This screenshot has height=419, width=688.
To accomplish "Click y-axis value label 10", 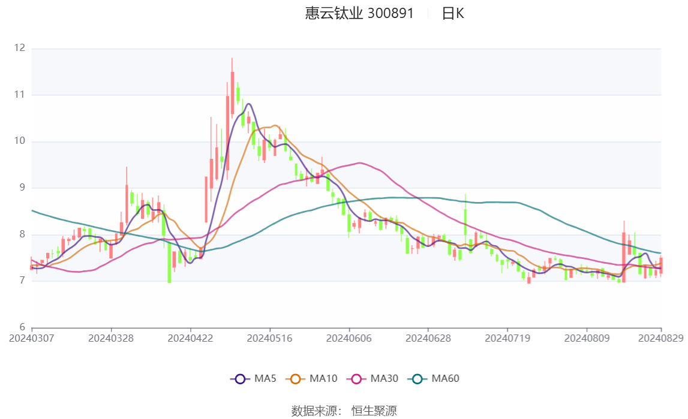I will pyautogui.click(x=20, y=141).
